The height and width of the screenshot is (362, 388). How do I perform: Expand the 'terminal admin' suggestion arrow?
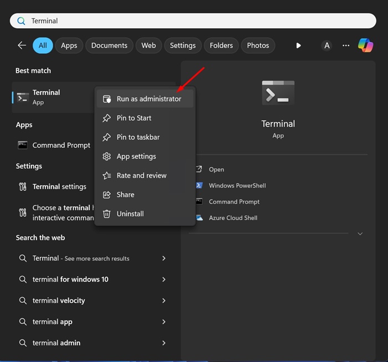(x=164, y=343)
